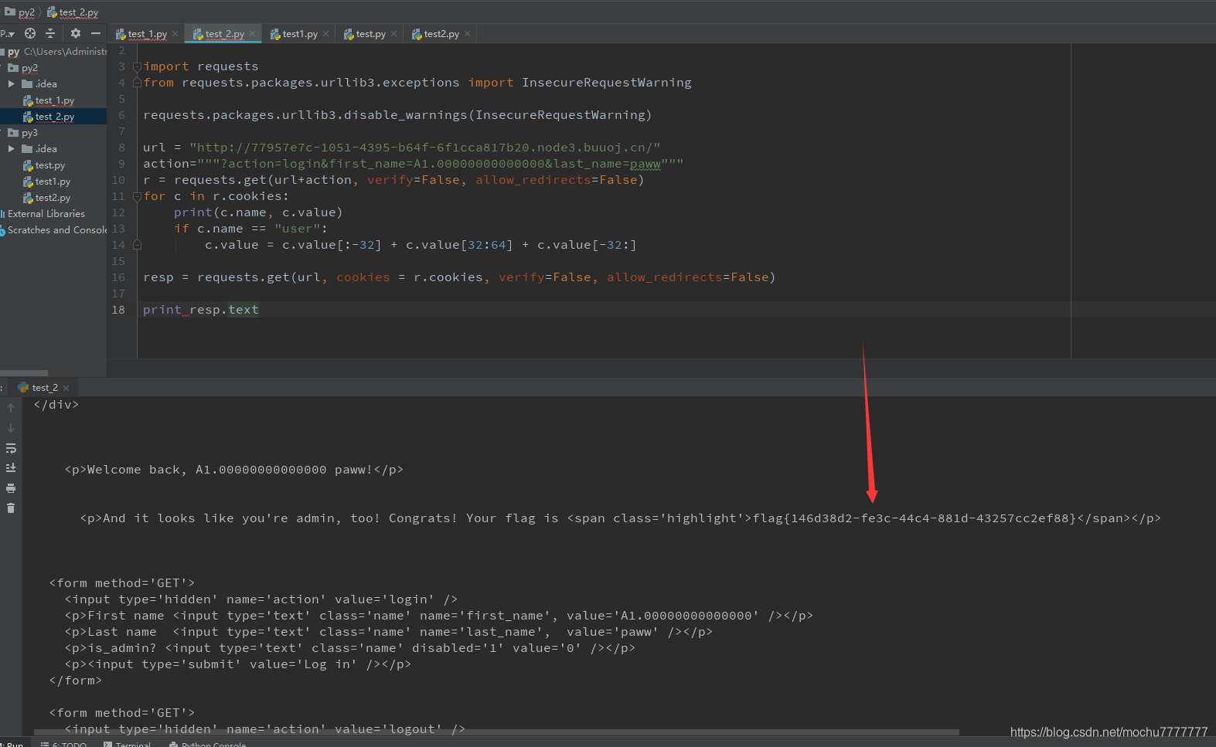Click fold marker on line 4
This screenshot has height=747, width=1216.
point(137,83)
